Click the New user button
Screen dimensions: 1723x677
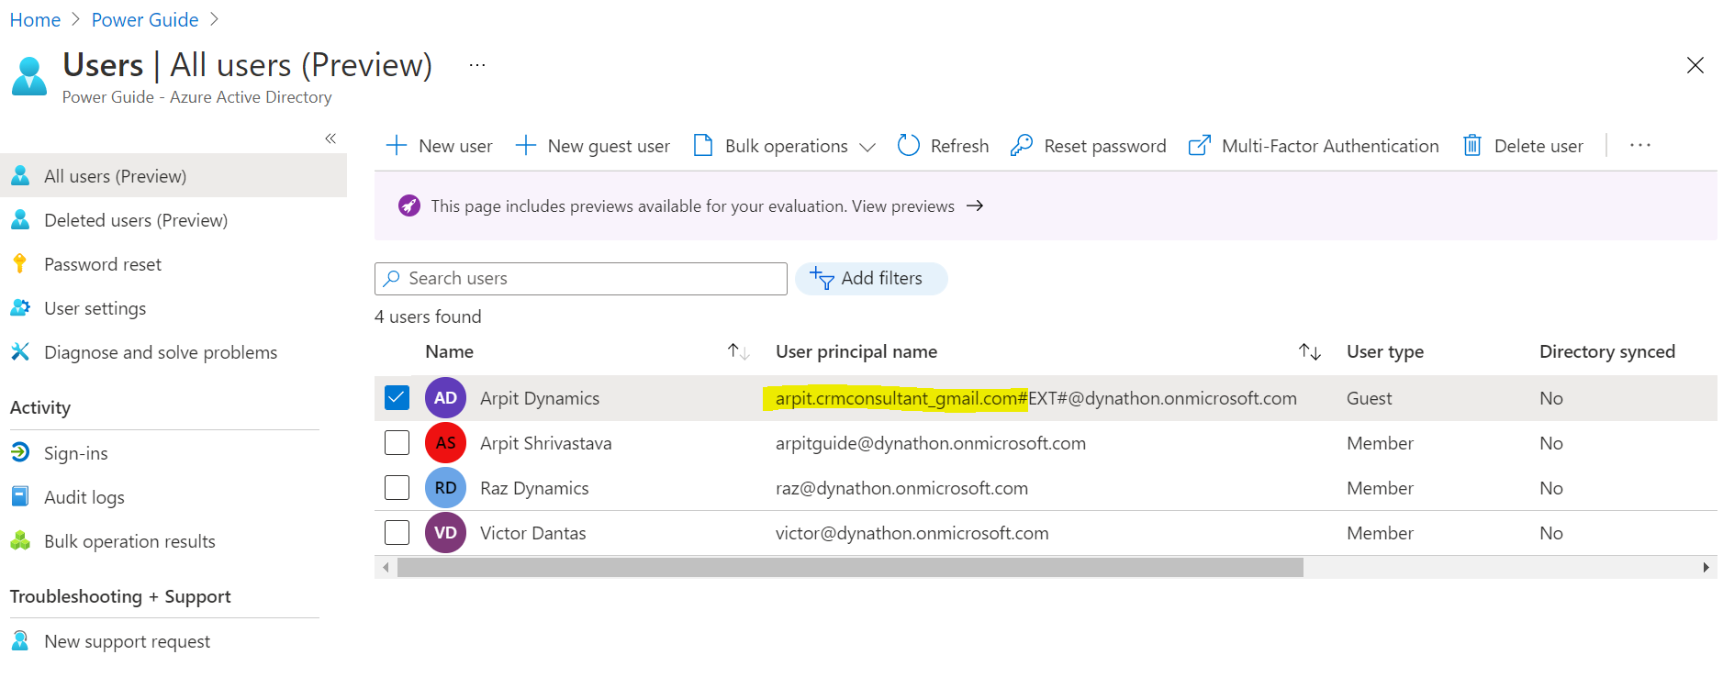pyautogui.click(x=440, y=146)
